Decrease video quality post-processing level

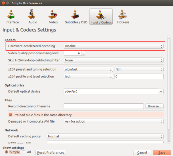click(x=83, y=54)
